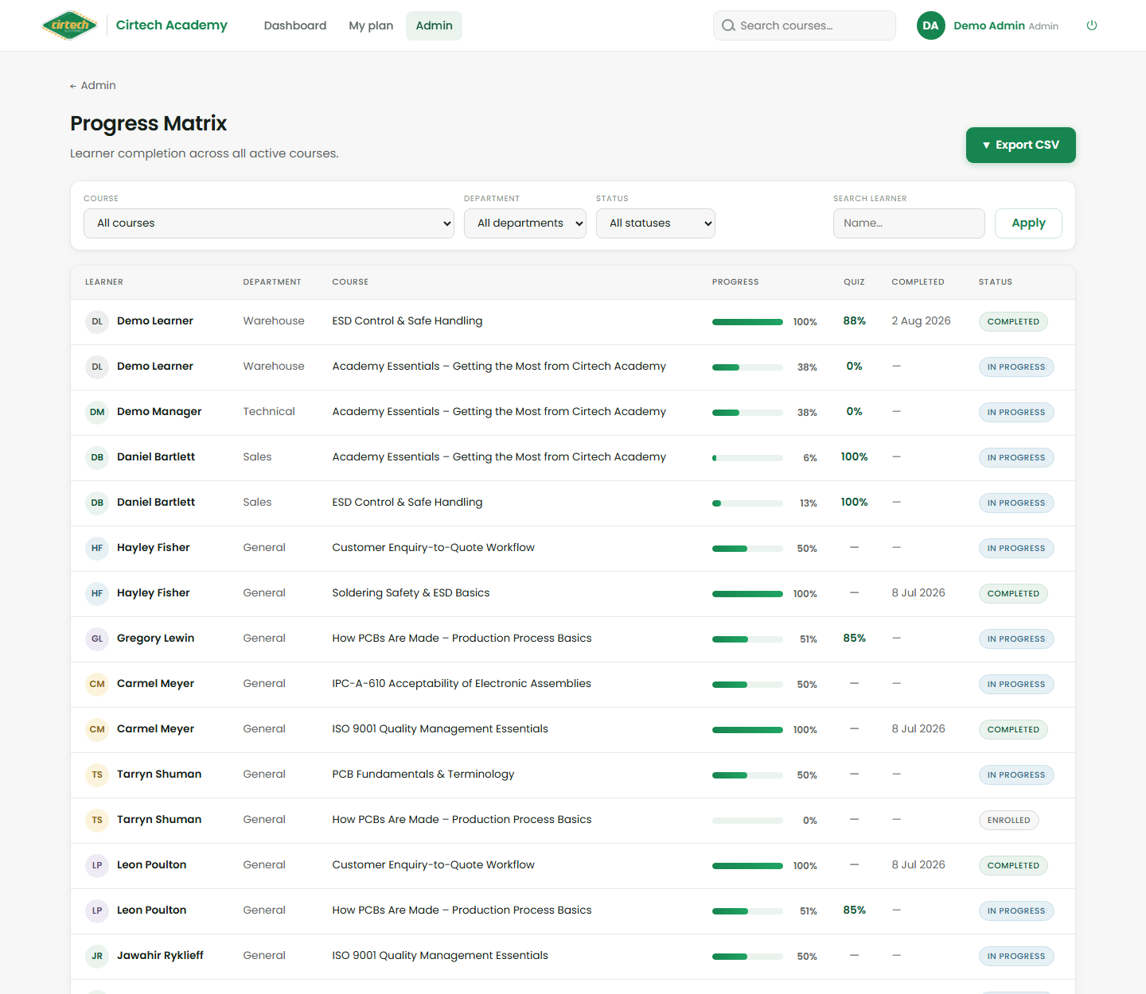The image size is (1146, 994).
Task: Click TS avatar in PCB Fundamentals row
Action: pyautogui.click(x=97, y=775)
